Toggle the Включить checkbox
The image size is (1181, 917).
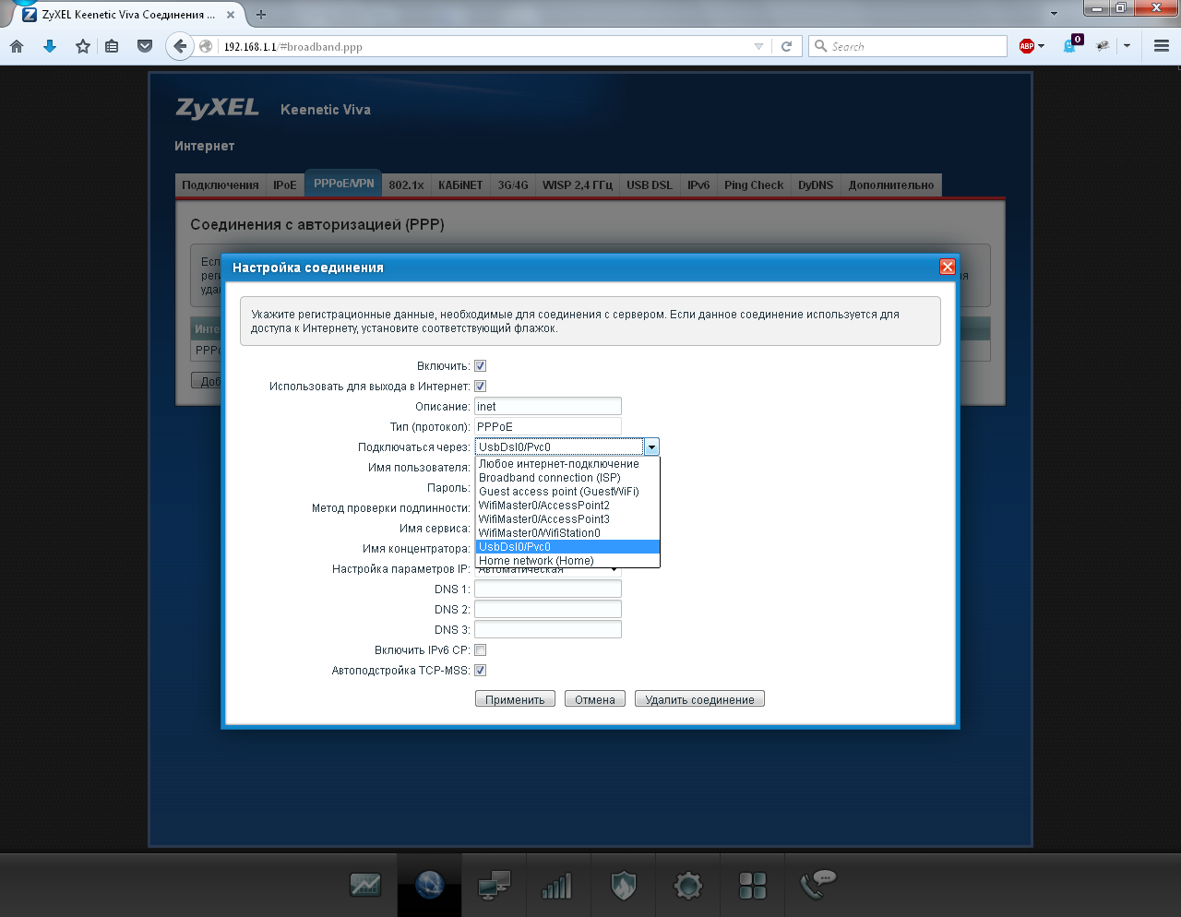click(x=480, y=366)
